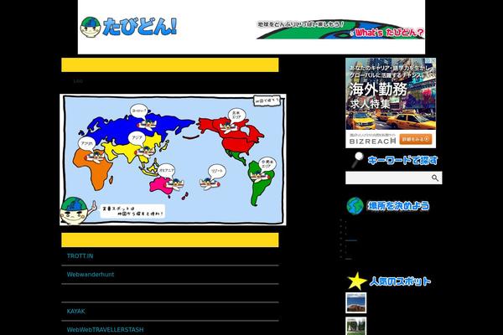The height and width of the screenshot is (335, 503).
Task: Open the first popular spot thumbnail
Action: click(x=355, y=302)
